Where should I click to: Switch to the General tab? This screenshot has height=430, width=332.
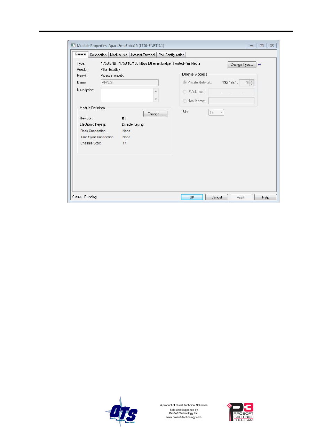(x=80, y=54)
